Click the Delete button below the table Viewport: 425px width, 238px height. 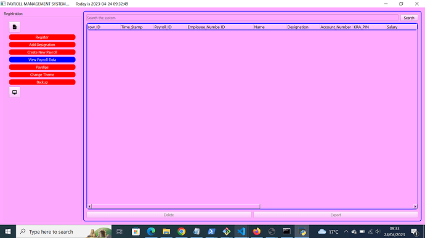pos(169,215)
